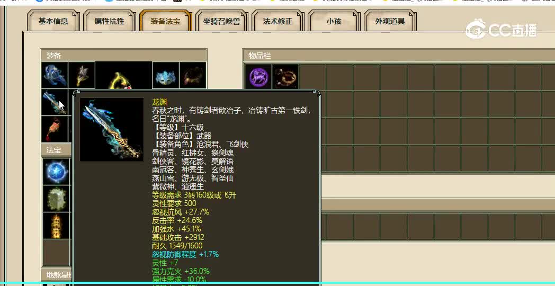Viewport: 555px width, 286px height.
Task: Open the 坐骑召唤兽 tab
Action: point(221,21)
